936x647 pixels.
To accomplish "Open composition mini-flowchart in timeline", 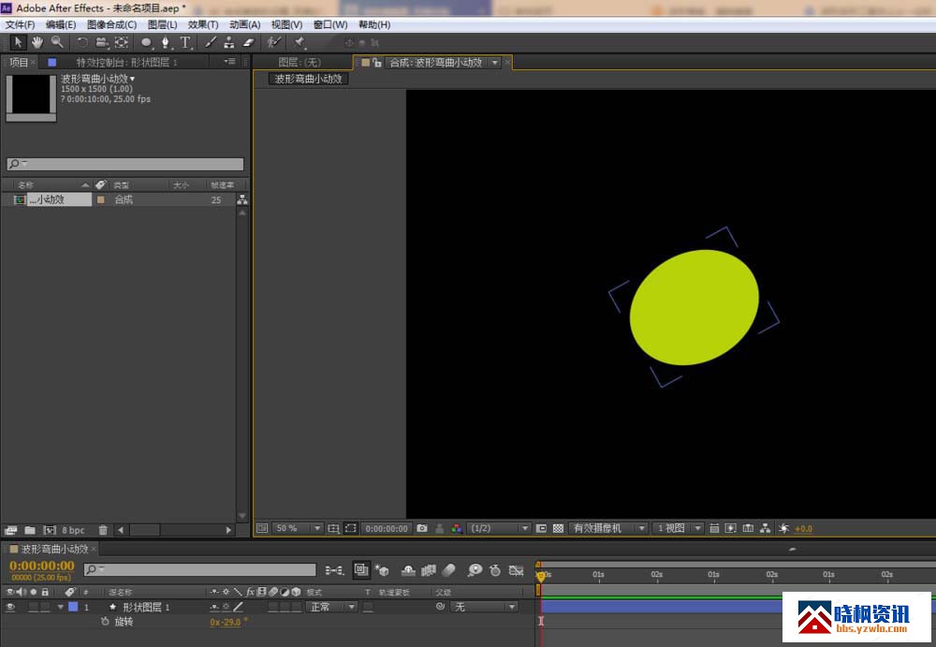I will pyautogui.click(x=334, y=570).
